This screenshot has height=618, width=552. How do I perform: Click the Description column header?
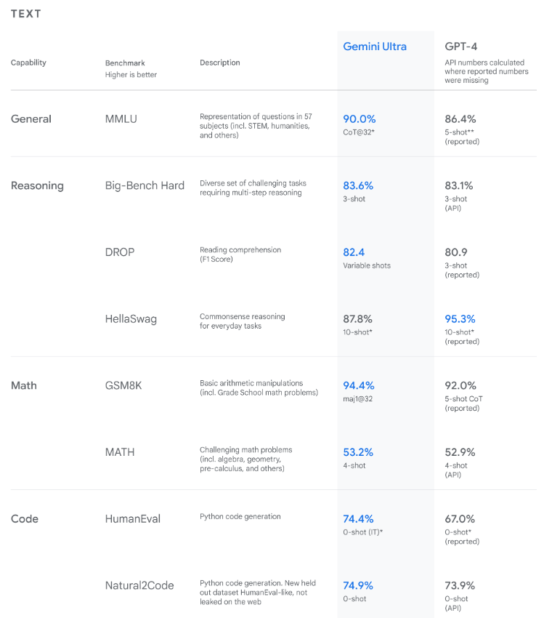(220, 63)
